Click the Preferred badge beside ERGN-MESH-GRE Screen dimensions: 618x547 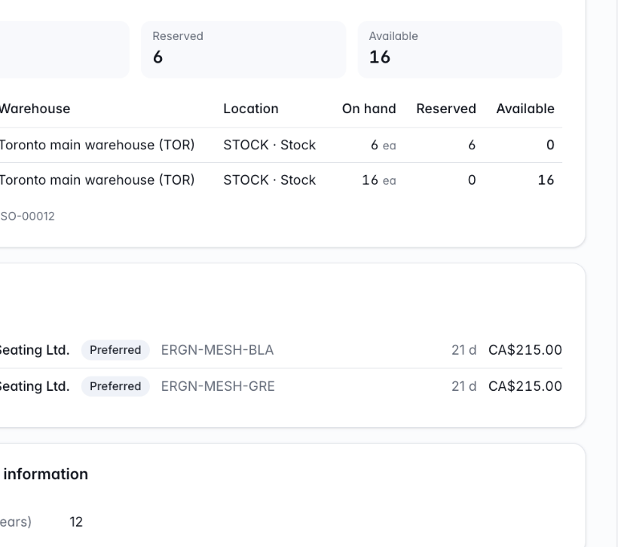click(x=115, y=386)
